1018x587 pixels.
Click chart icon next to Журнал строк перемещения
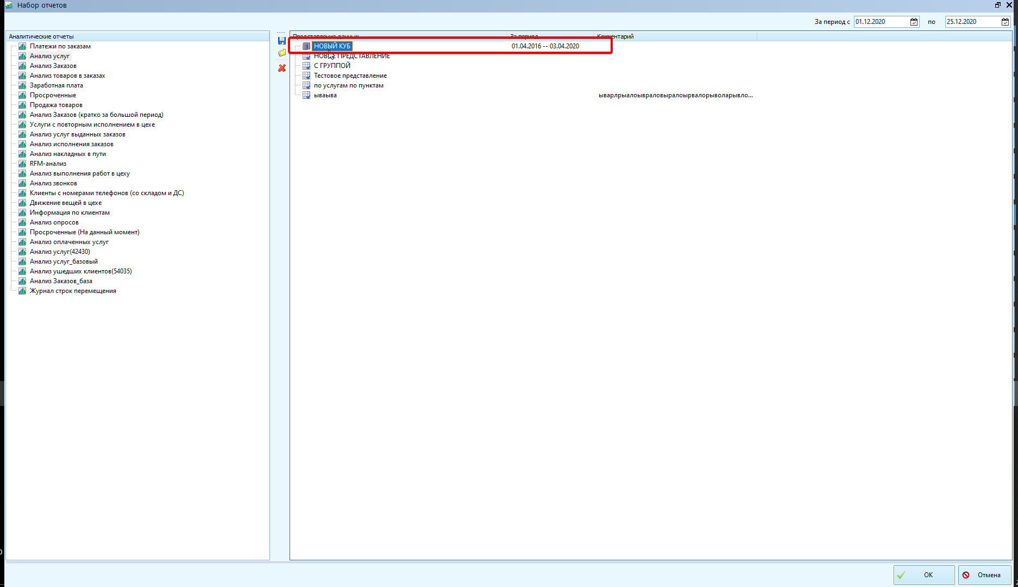pyautogui.click(x=22, y=291)
